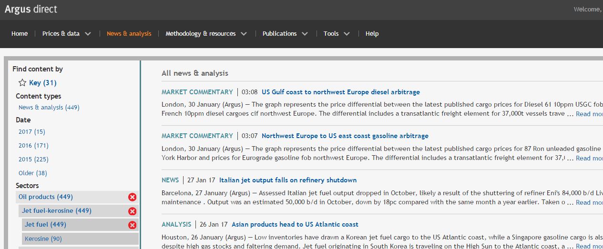This screenshot has width=603, height=249.
Task: Expand the Publications menu chevron
Action: coord(305,34)
